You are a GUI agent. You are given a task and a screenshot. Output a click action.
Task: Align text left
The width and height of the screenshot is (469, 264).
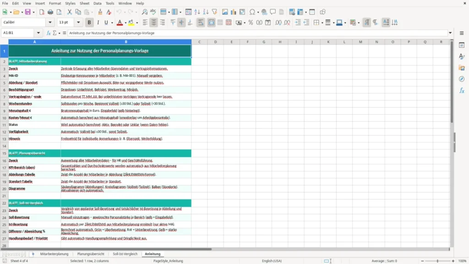(x=145, y=22)
